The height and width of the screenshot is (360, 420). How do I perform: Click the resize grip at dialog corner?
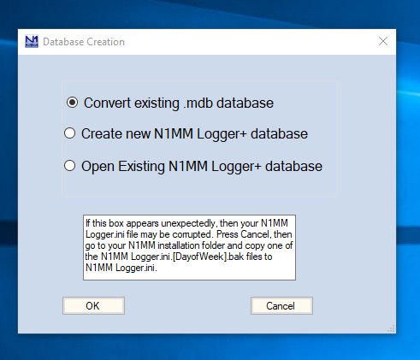point(391,328)
